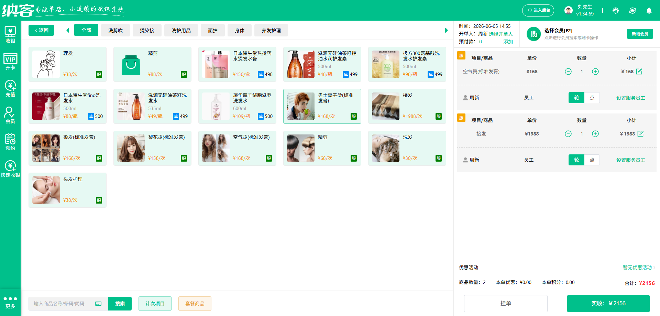Edit subtotal of 空气烫 ¥168 row
Image resolution: width=660 pixels, height=316 pixels.
[639, 72]
